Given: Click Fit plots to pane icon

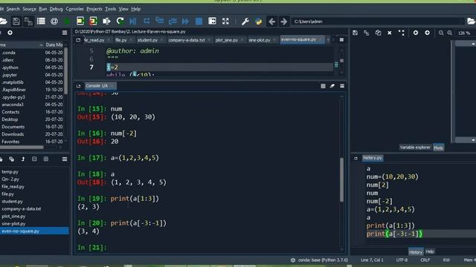Looking at the screenshot, I should (x=402, y=33).
